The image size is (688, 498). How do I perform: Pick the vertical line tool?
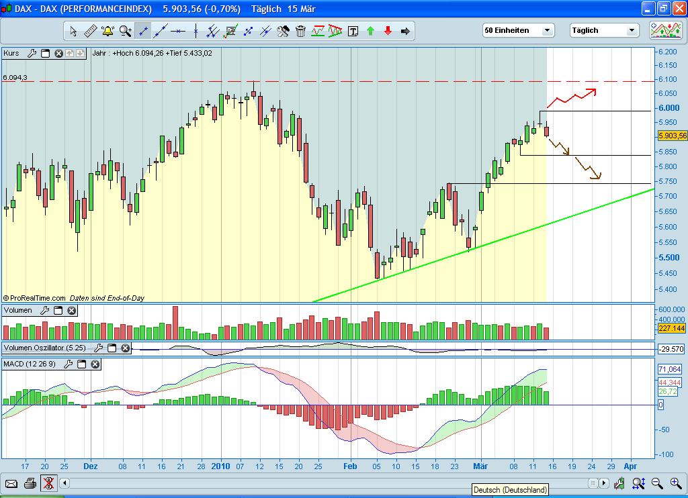(x=196, y=31)
